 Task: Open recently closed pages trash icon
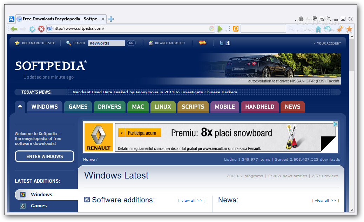coord(301,19)
